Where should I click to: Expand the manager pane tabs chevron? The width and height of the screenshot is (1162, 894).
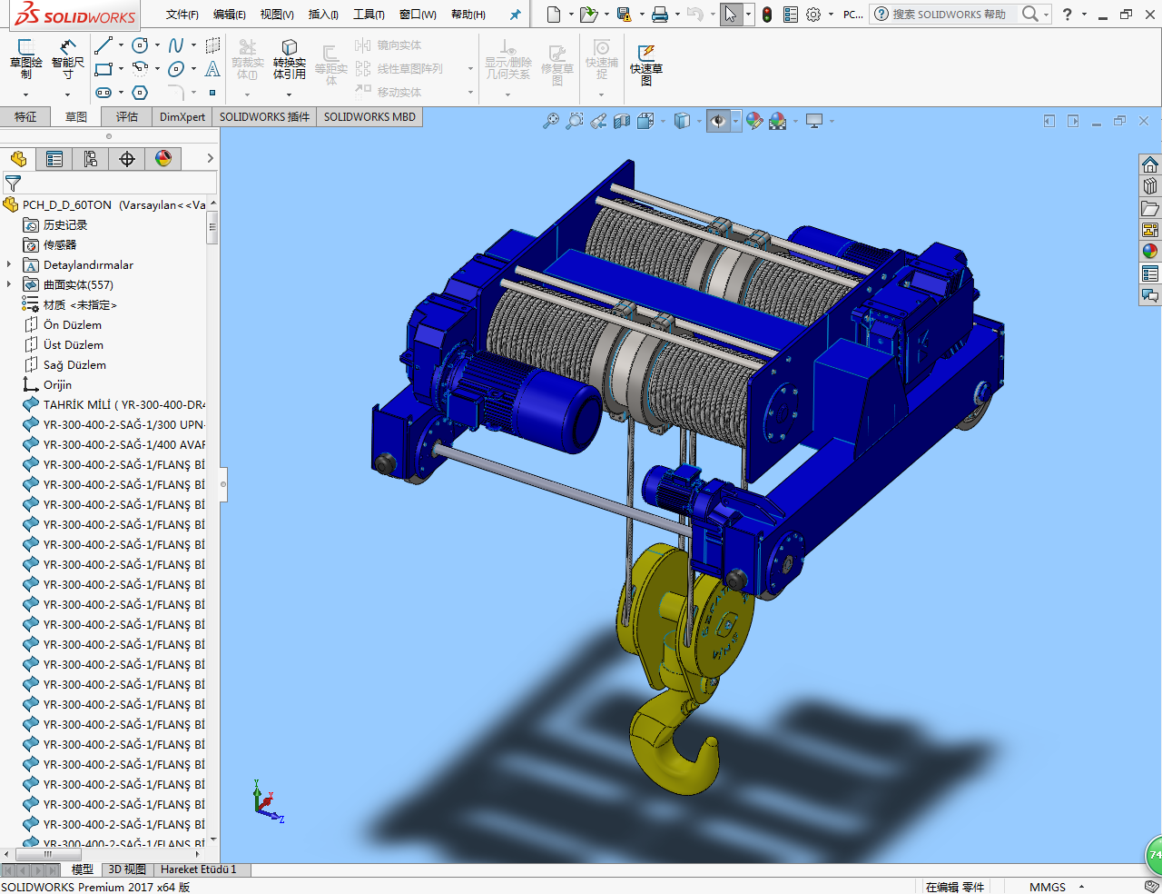click(x=210, y=159)
